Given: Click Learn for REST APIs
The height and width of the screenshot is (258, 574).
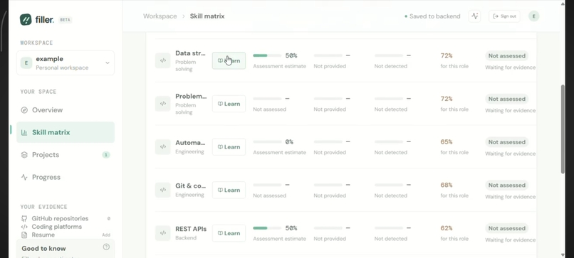Looking at the screenshot, I should 229,233.
